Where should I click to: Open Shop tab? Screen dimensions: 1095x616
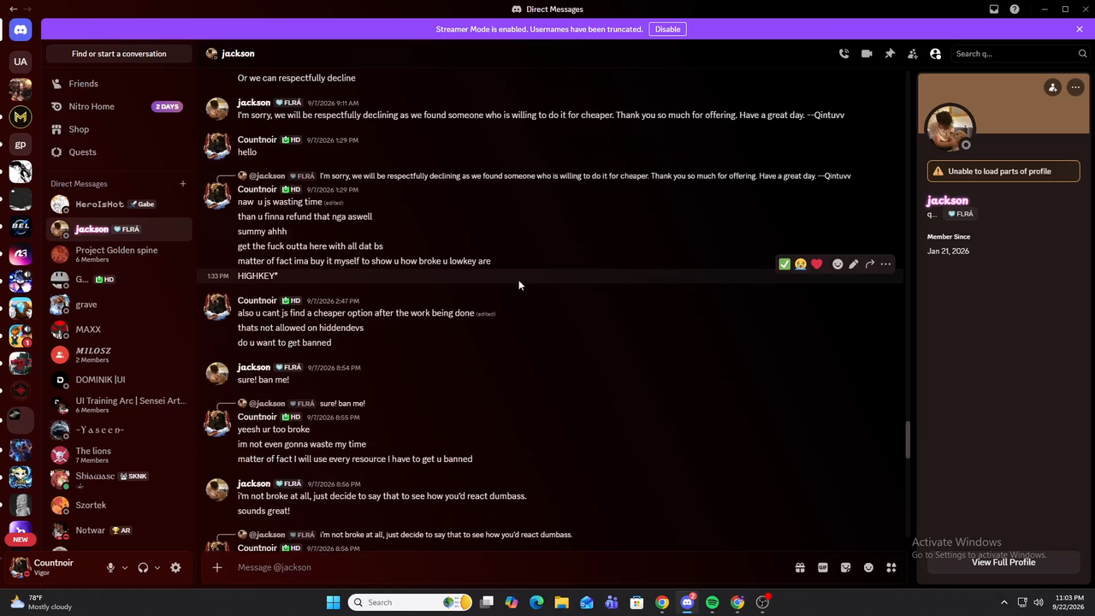(119, 129)
